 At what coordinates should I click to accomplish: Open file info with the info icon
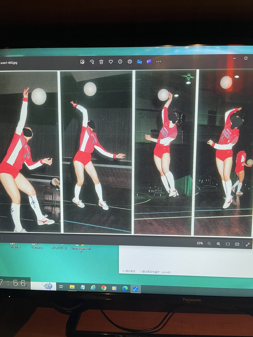click(x=120, y=62)
